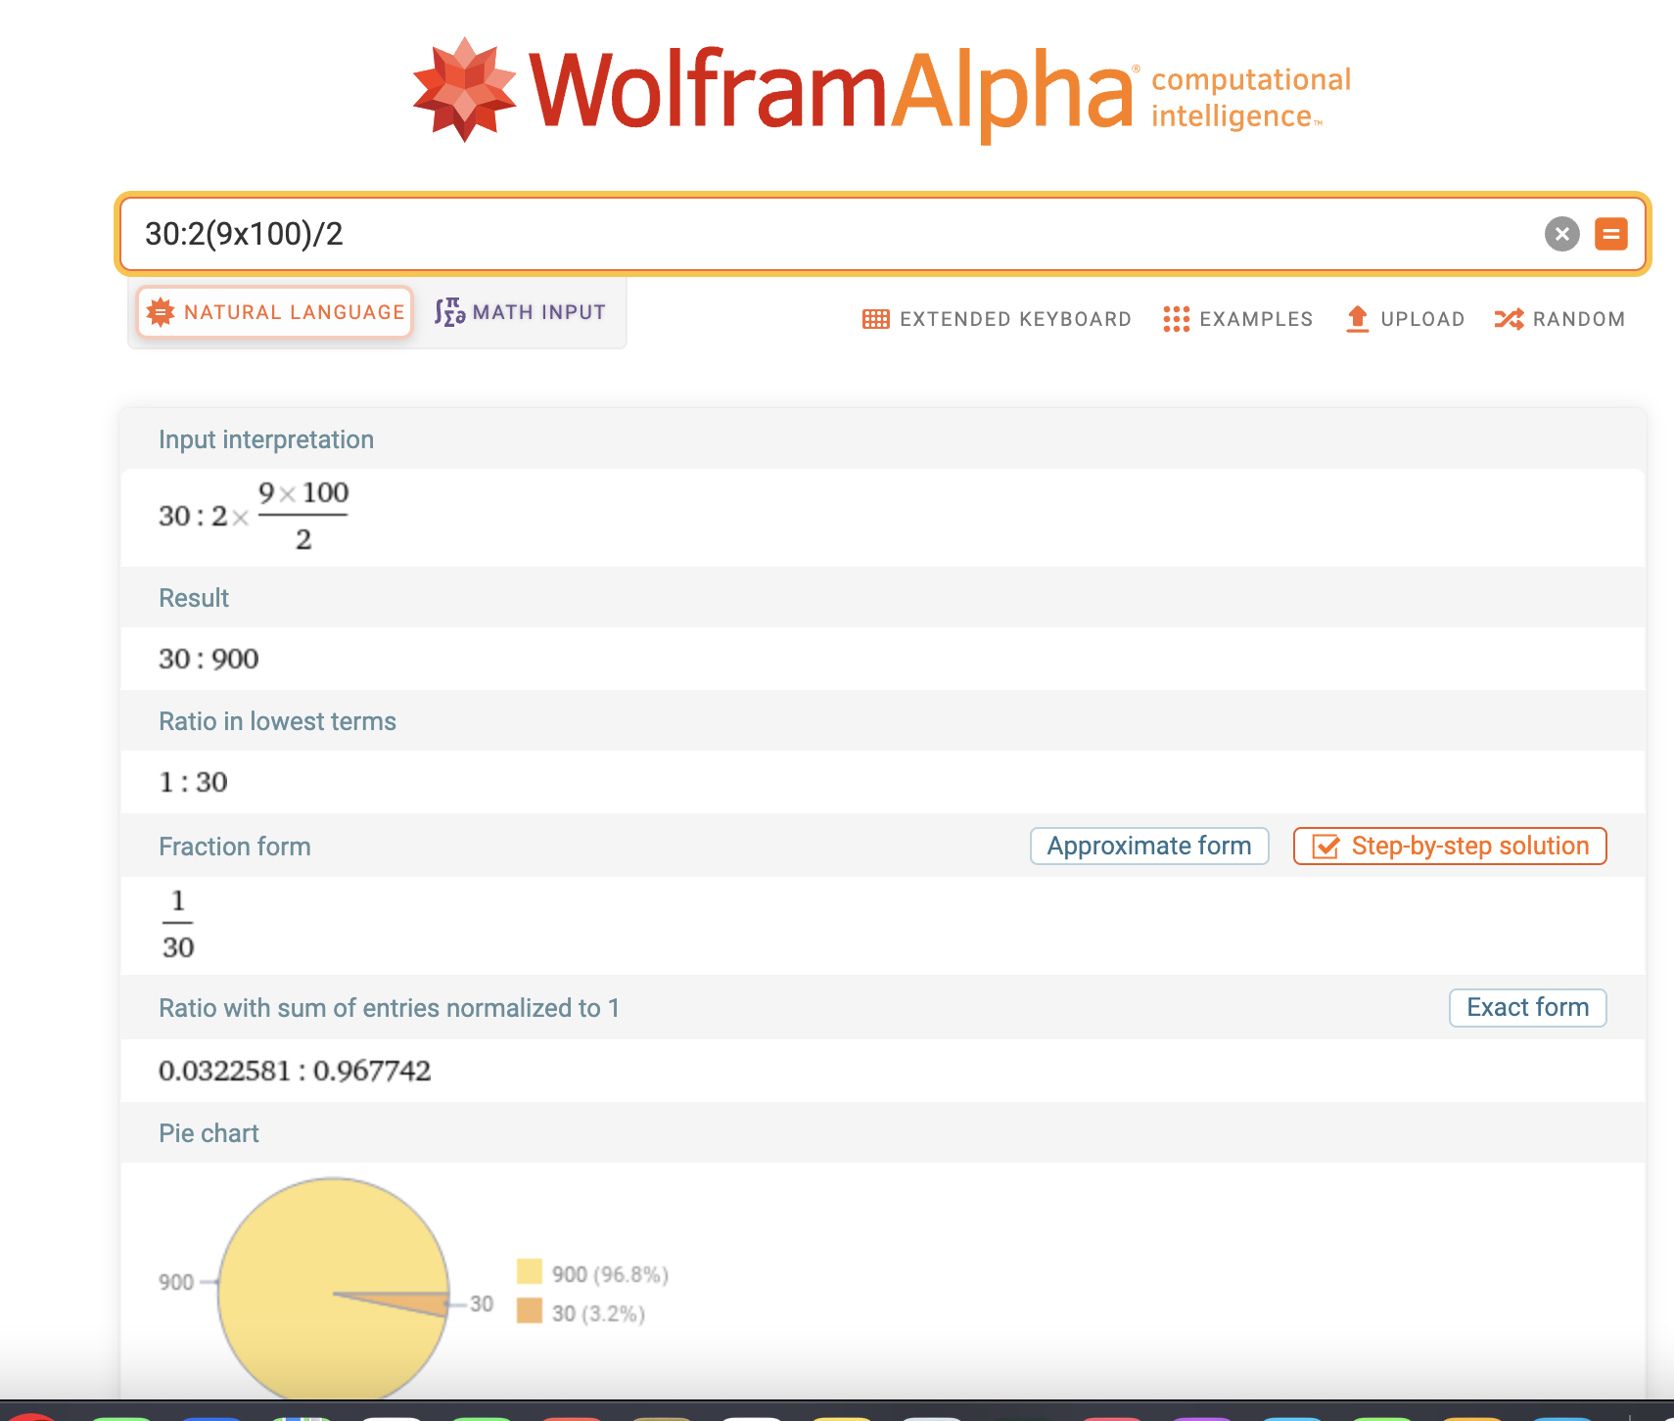Image resolution: width=1674 pixels, height=1421 pixels.
Task: Click the yellow 900 (96.8%) legend swatch
Action: pos(530,1271)
